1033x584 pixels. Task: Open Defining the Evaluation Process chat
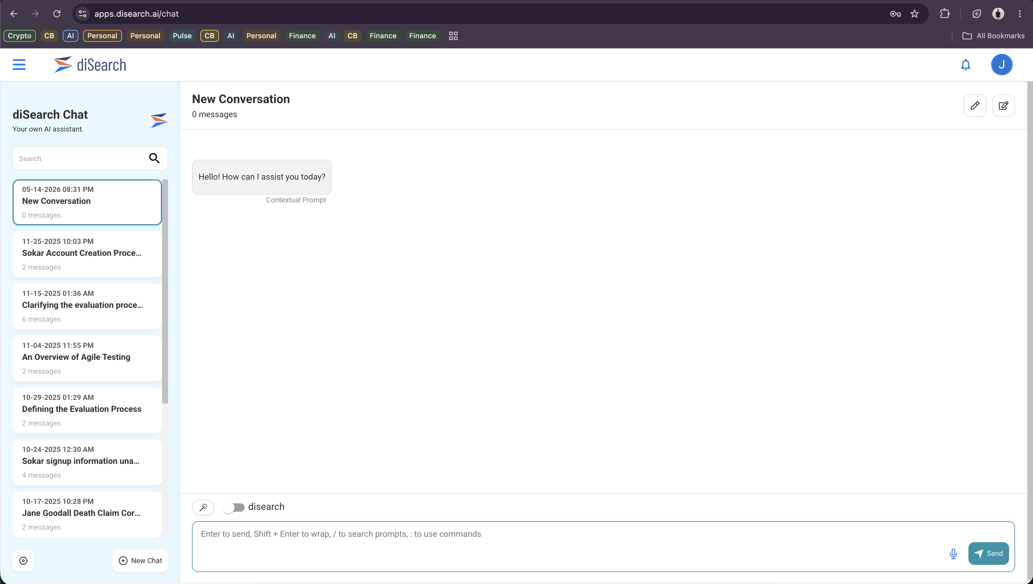pos(87,410)
